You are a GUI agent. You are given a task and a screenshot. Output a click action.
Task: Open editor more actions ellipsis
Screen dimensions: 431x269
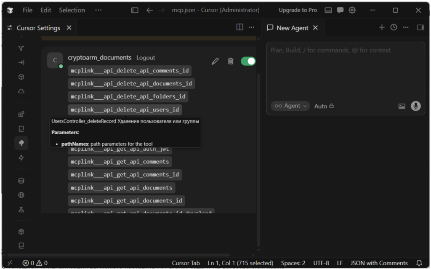(252, 27)
